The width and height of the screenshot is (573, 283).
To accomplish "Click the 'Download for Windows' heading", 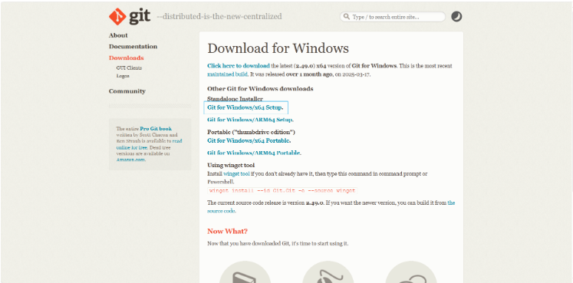I will click(278, 48).
